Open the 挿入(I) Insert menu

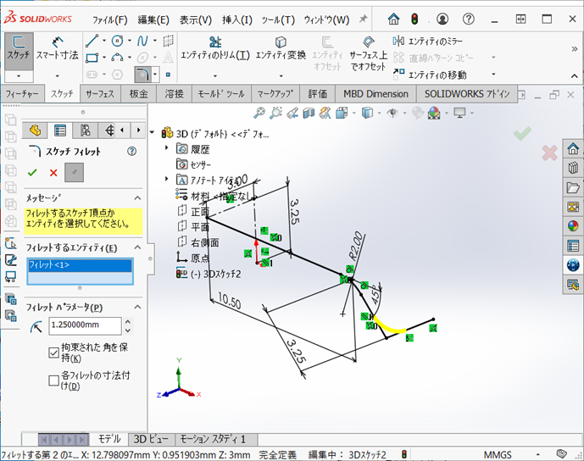pos(236,19)
